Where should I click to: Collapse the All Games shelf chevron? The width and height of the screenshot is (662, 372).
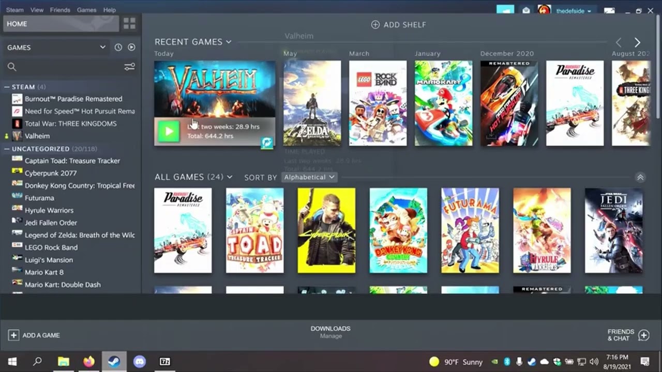tap(640, 177)
